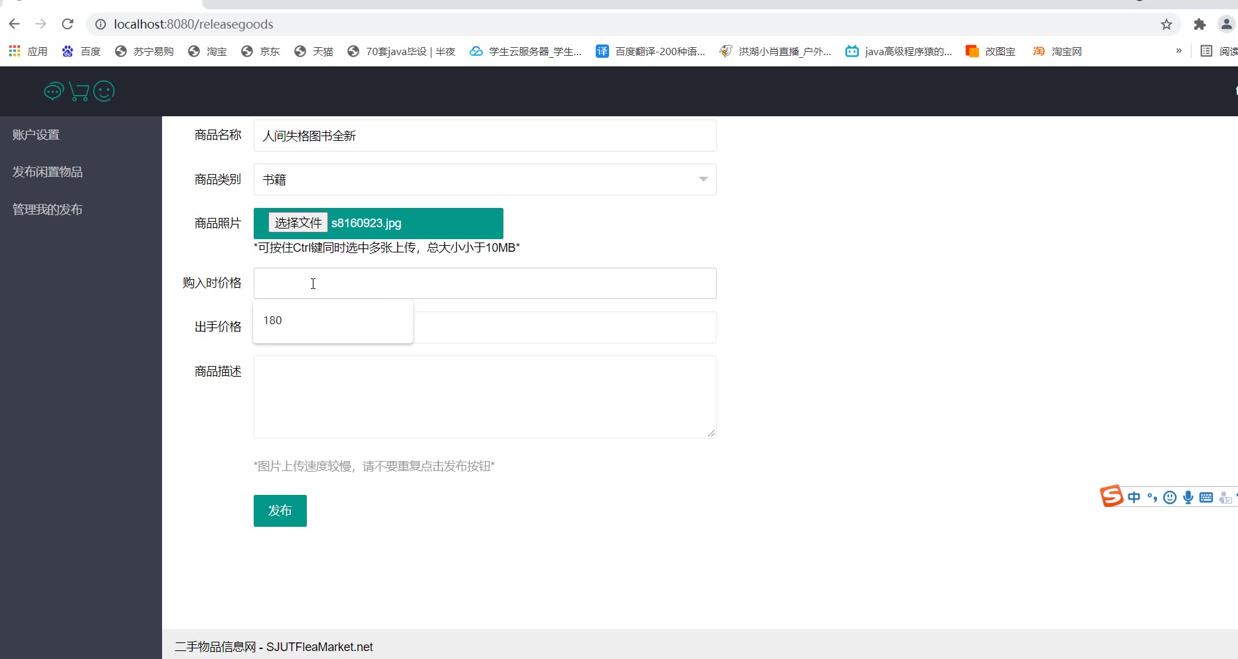Open 账户设置 in the sidebar
Screen dimensions: 1238x659
point(36,135)
